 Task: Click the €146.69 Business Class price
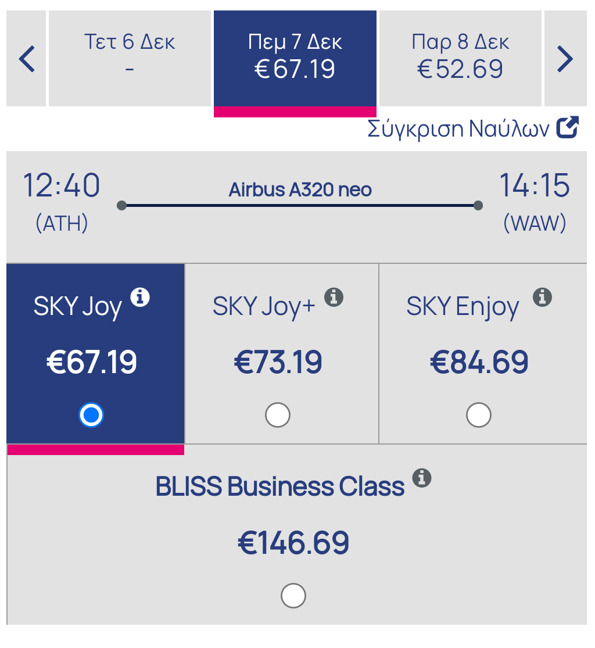point(293,543)
